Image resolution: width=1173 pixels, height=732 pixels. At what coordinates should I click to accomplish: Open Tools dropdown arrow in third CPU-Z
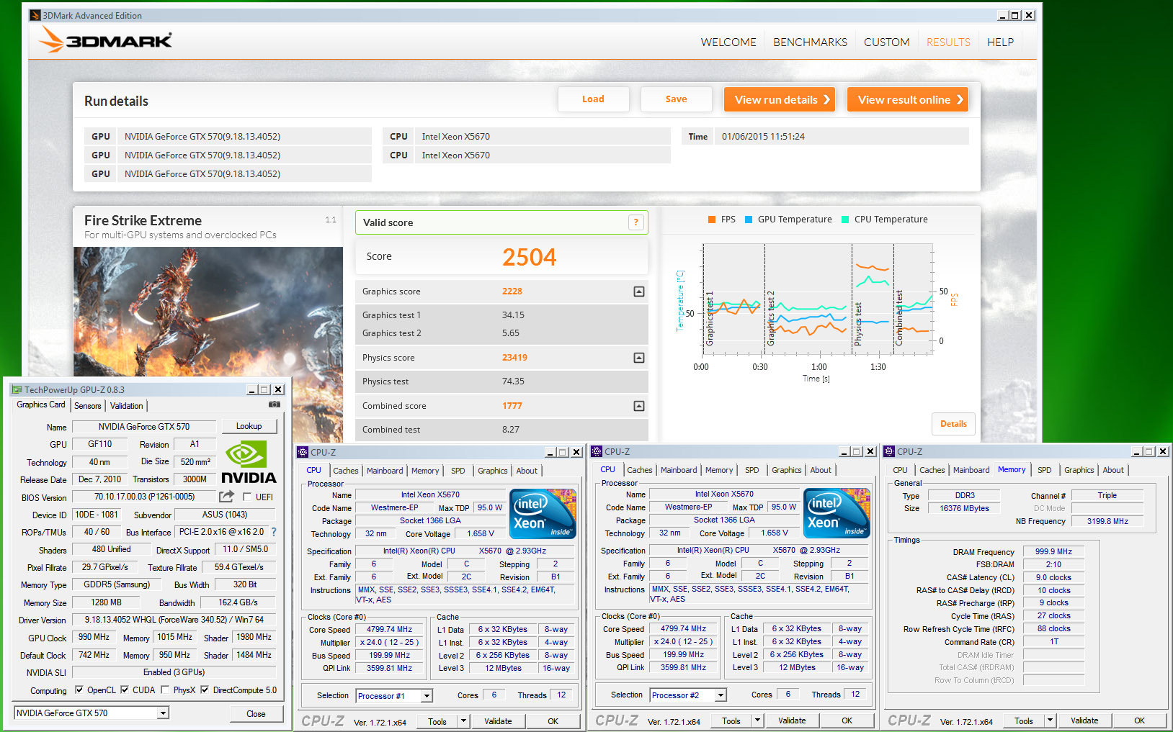[x=1051, y=720]
